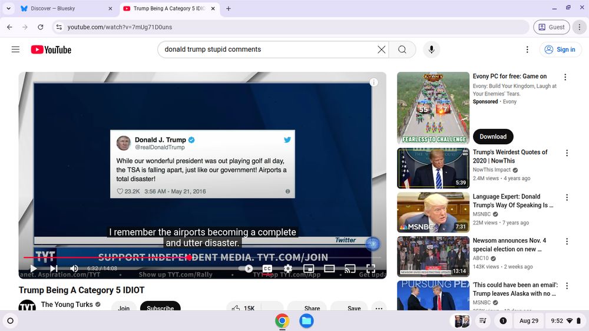Clear the search box with X icon
The image size is (589, 331).
(x=381, y=49)
